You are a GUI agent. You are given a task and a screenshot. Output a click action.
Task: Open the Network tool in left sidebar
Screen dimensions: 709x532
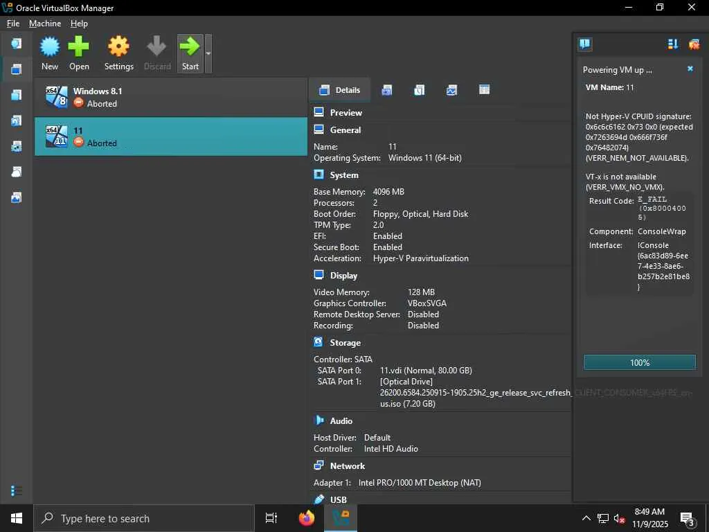[x=17, y=146]
